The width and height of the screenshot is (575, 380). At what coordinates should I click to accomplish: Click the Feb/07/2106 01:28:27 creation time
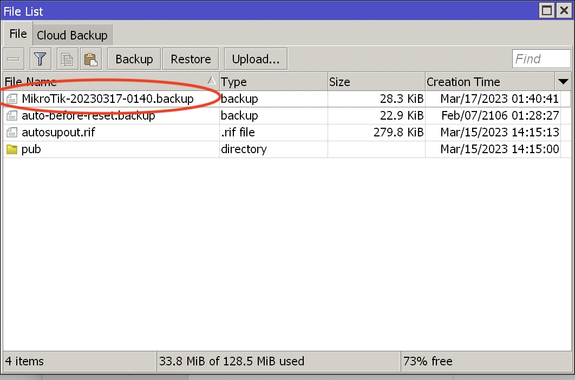[x=500, y=115]
